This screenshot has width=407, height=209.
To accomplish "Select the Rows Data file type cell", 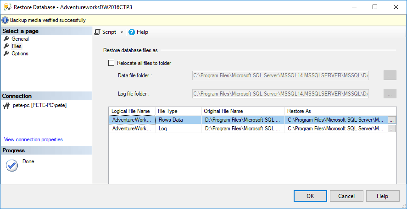I will tap(178, 120).
